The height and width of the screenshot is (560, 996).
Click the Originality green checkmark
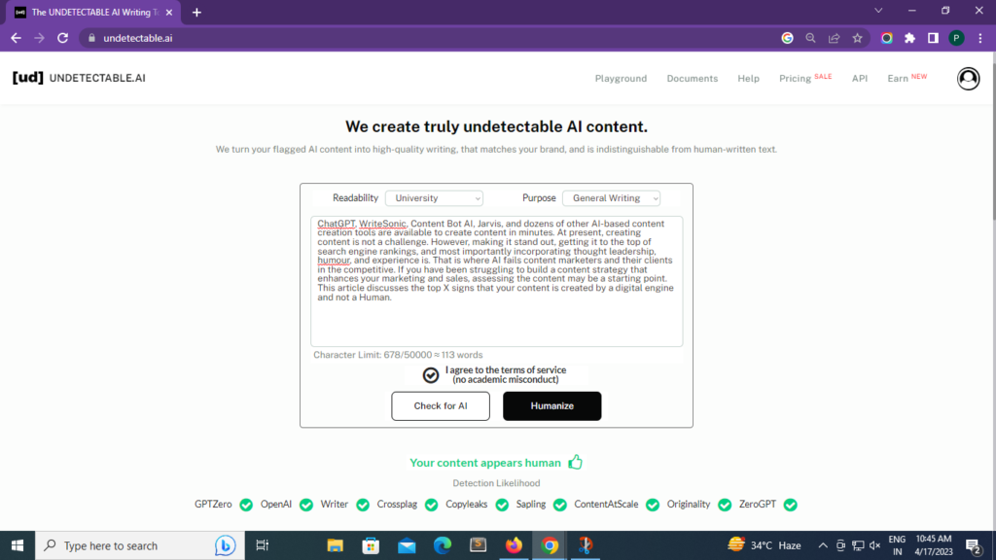(725, 505)
